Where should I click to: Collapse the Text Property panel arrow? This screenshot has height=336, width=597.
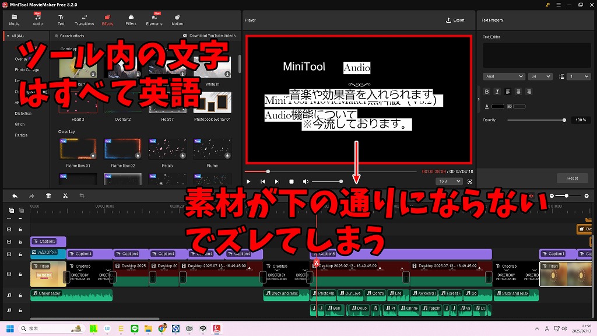[479, 99]
